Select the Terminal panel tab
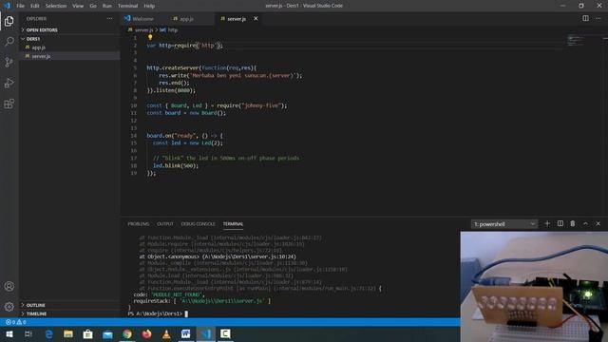This screenshot has height=342, width=608. point(233,224)
